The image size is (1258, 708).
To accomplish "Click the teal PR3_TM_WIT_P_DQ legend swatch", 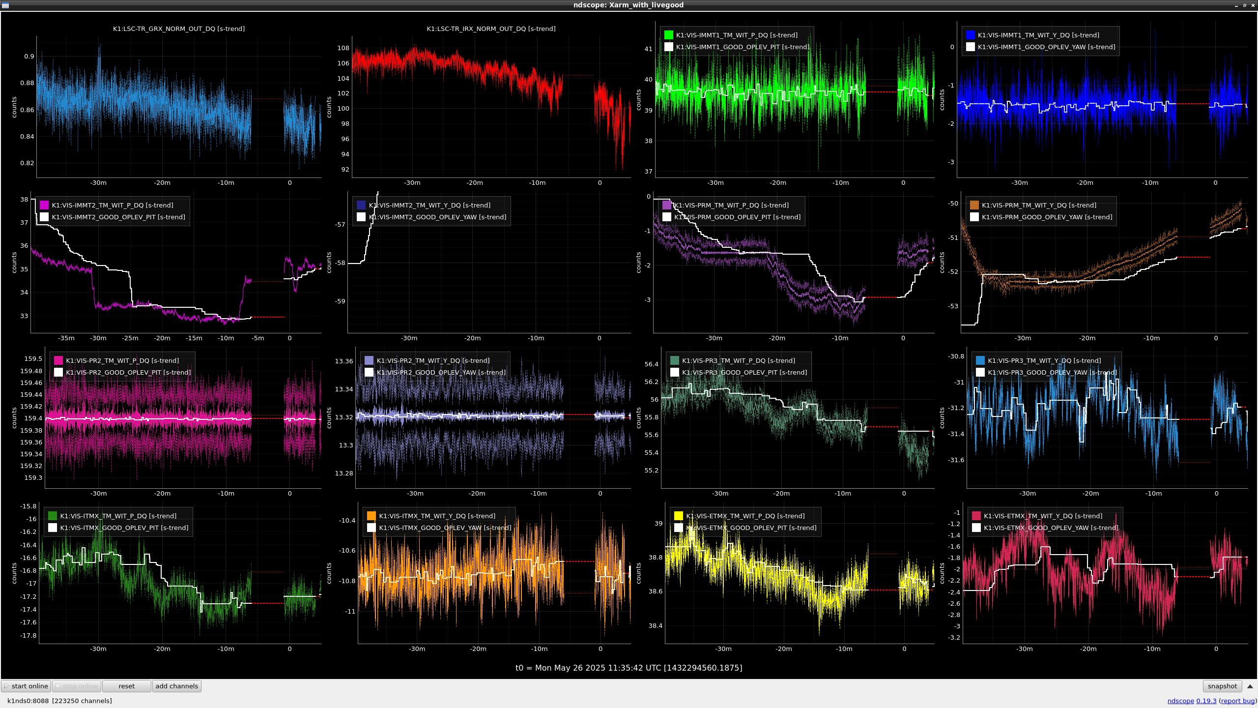I will click(675, 360).
